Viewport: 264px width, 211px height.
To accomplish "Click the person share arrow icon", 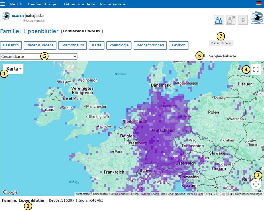I will point(231,20).
